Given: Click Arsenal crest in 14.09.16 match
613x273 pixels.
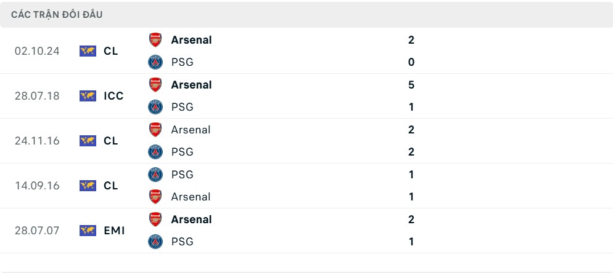Looking at the screenshot, I should coord(155,197).
